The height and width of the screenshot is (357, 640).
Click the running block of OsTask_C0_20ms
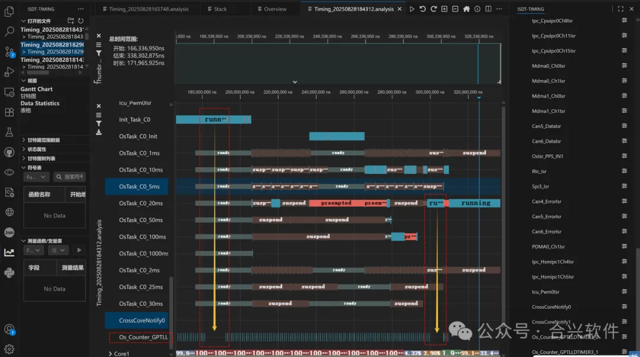coord(475,203)
